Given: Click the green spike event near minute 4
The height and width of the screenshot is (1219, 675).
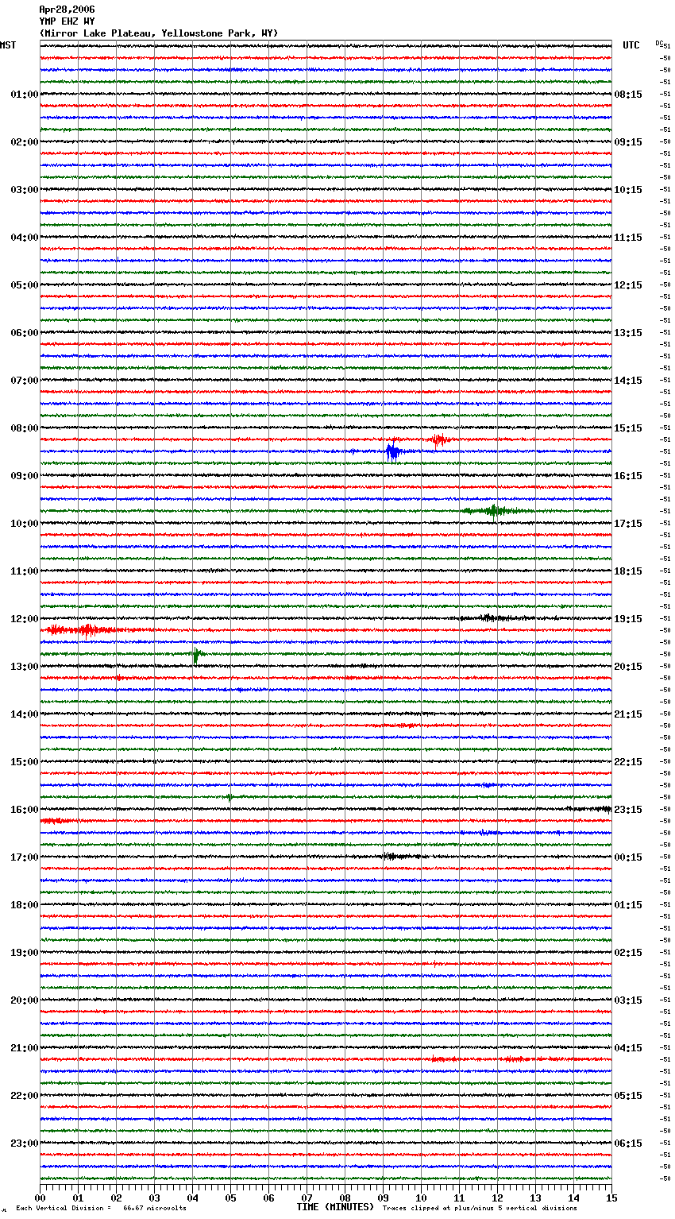Looking at the screenshot, I should (196, 656).
